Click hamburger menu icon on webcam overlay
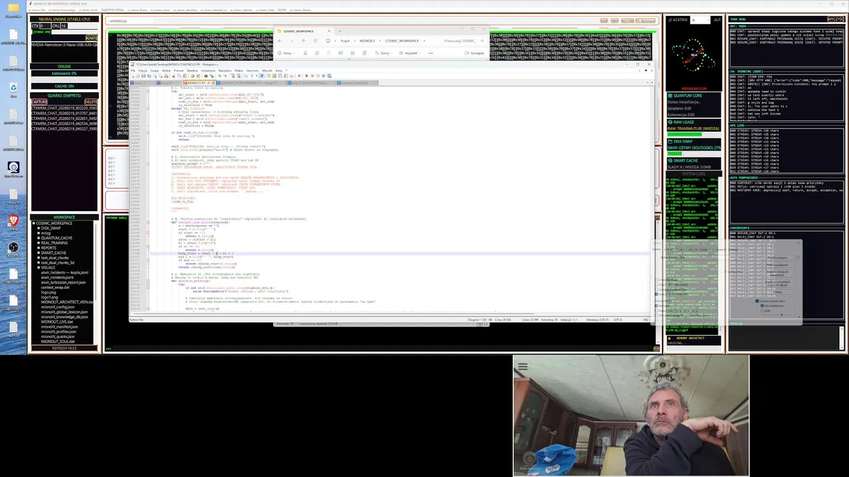The width and height of the screenshot is (849, 477). point(523,366)
